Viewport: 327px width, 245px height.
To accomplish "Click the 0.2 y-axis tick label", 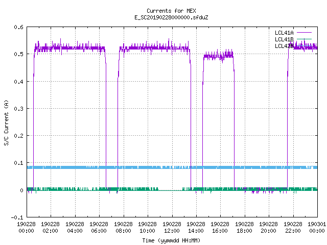I will coord(18,136).
